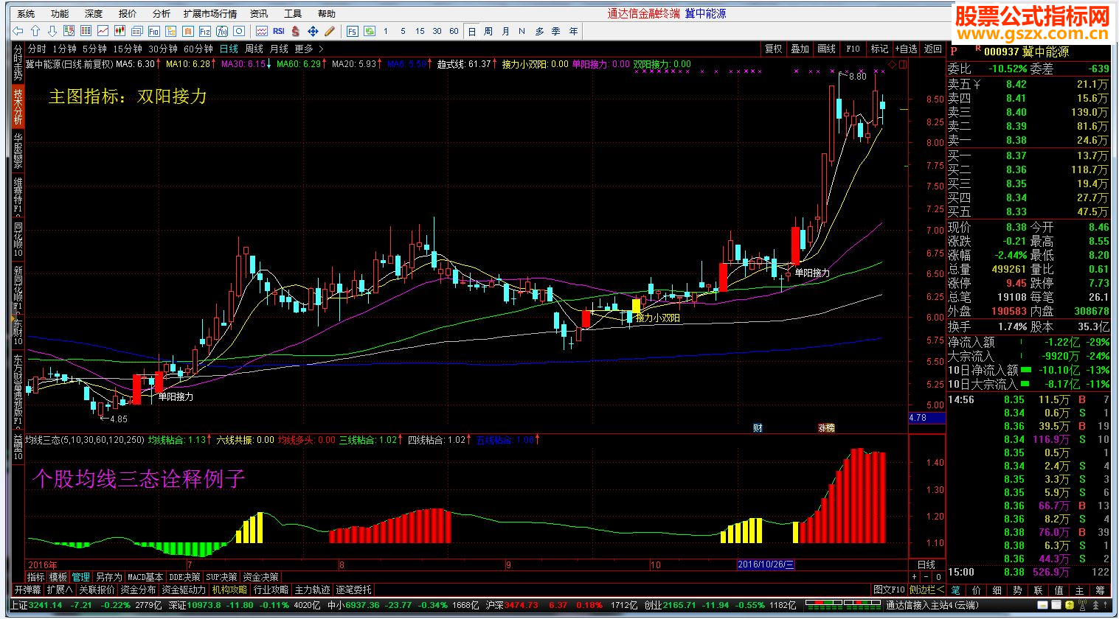The height and width of the screenshot is (619, 1119).
Task: Click the 返回 back button
Action: pyautogui.click(x=933, y=49)
